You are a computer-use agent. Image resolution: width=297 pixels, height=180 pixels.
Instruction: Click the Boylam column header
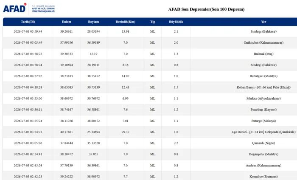click(x=93, y=22)
